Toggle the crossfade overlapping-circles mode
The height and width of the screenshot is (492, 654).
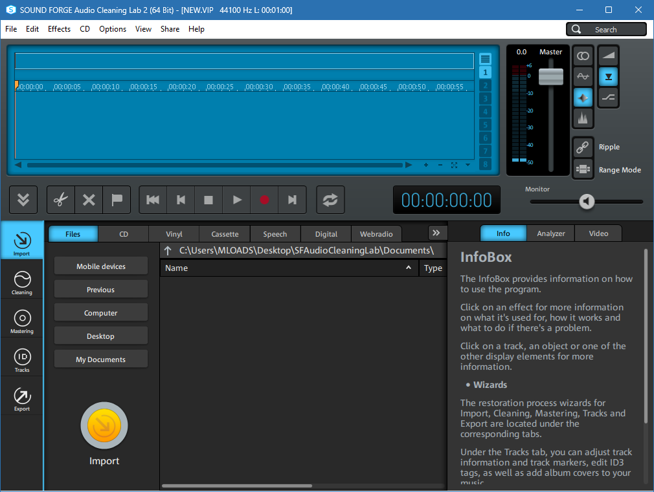click(583, 56)
